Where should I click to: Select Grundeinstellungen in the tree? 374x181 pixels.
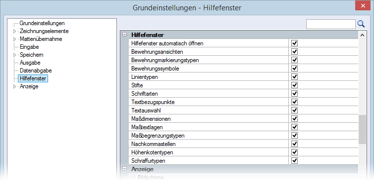point(42,23)
